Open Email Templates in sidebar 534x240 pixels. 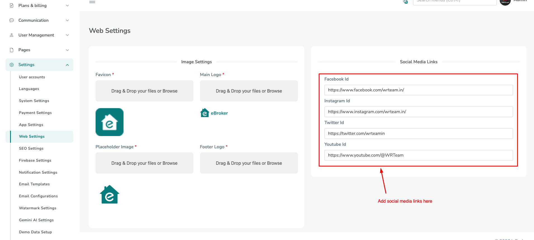click(x=34, y=184)
